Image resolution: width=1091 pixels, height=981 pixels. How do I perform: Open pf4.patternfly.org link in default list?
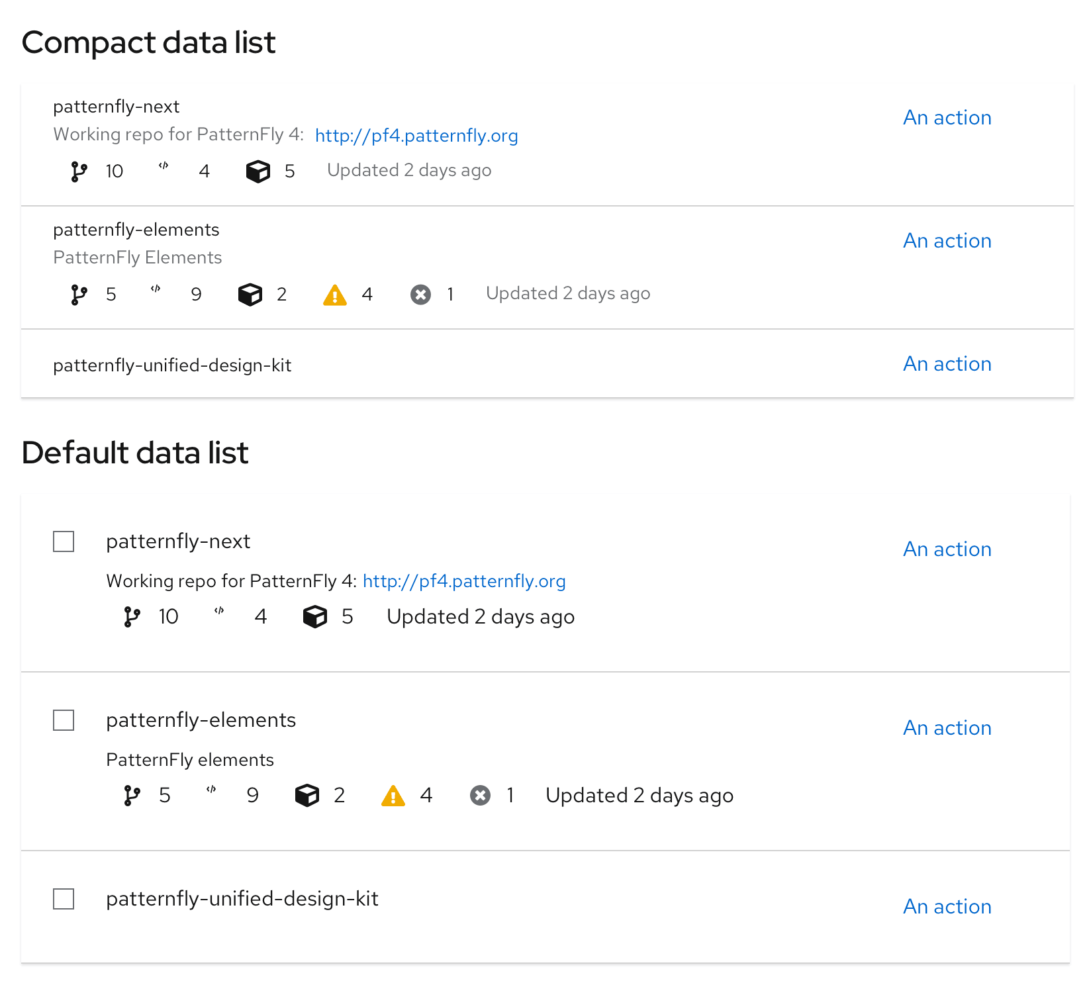pyautogui.click(x=464, y=581)
